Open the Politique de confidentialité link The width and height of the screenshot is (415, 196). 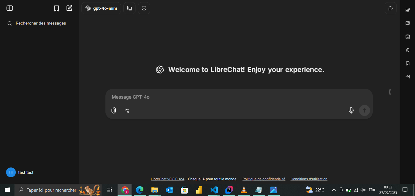(264, 179)
